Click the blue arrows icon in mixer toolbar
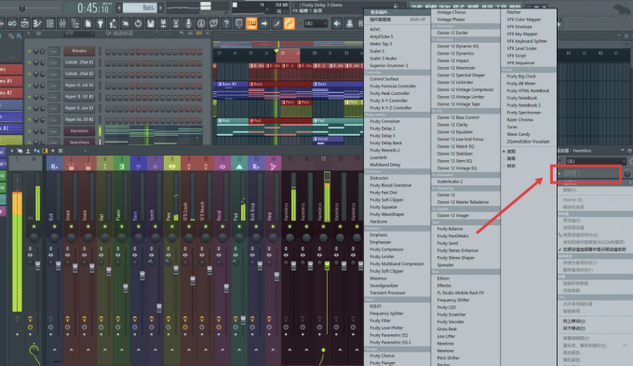 36,151
